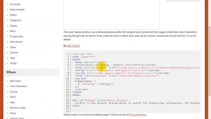Click the <body> tag code line
This screenshot has width=211, height=119.
pos(76,95)
